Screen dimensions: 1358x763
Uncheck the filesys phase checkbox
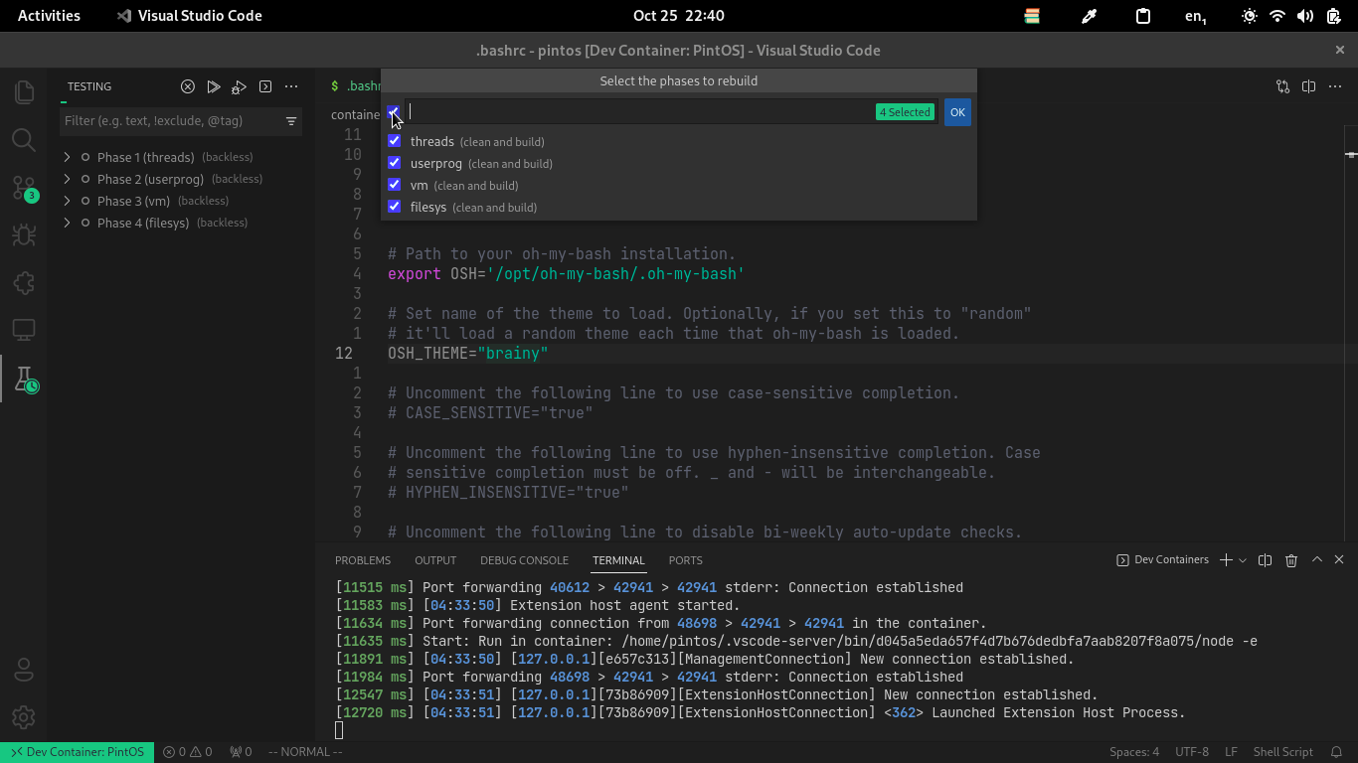tap(395, 207)
